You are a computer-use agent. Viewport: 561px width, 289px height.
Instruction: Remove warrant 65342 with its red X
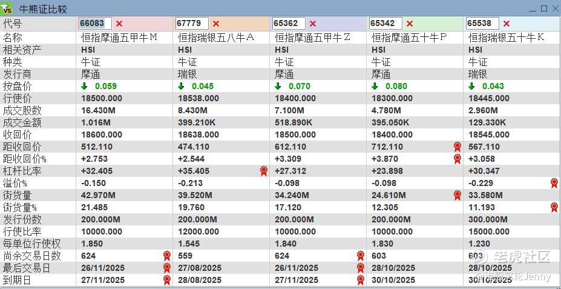pos(410,24)
